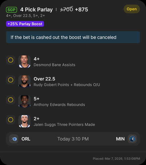The height and width of the screenshot is (165, 146).
Task: Click the green SGP badge icon
Action: coord(12,10)
